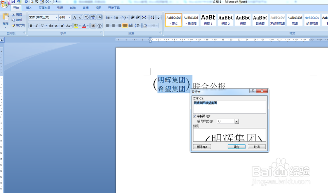The height and width of the screenshot is (193, 328).
Task: Switch to the 插入 tab
Action: 29,8
